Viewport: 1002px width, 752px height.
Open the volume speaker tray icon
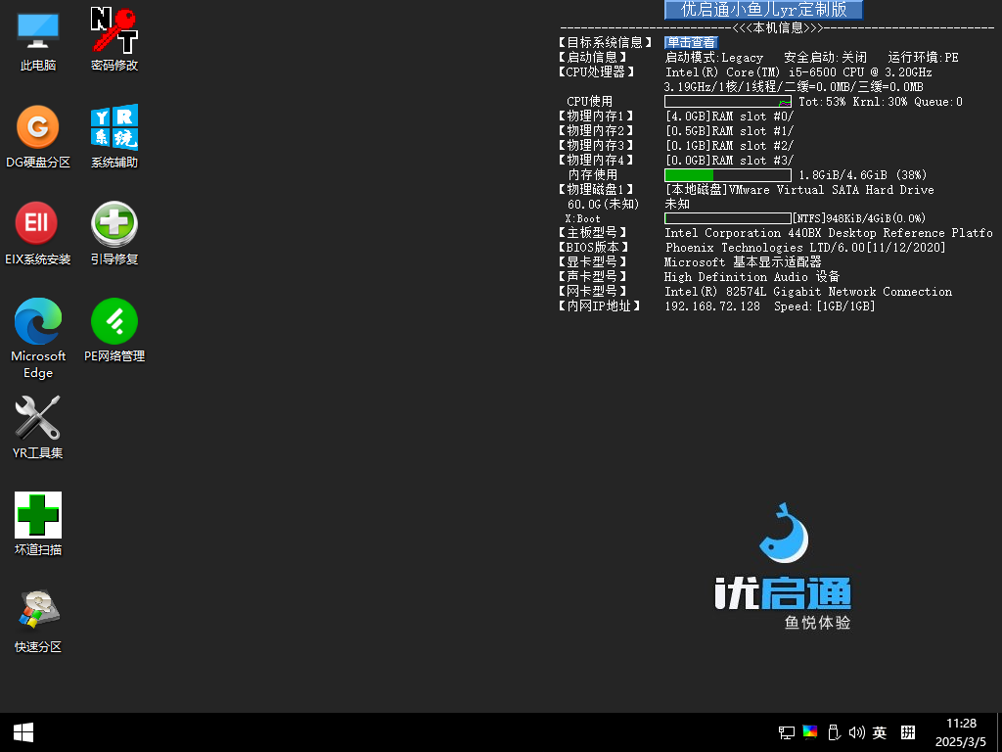(x=856, y=732)
